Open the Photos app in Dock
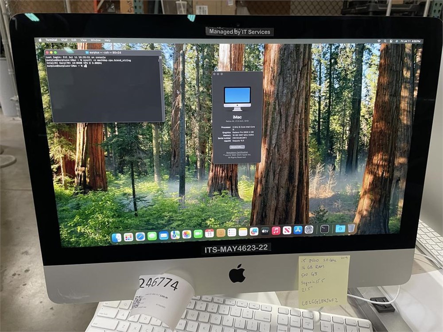The width and height of the screenshot is (443, 332). [x=187, y=234]
